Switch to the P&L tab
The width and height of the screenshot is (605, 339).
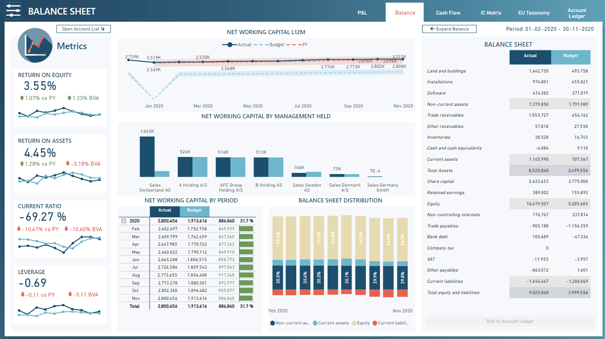click(362, 13)
